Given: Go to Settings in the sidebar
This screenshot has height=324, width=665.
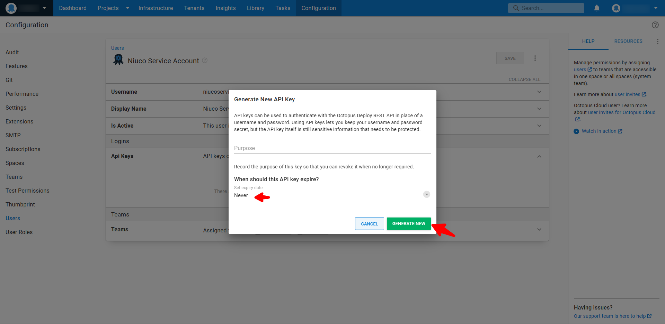Looking at the screenshot, I should point(16,108).
